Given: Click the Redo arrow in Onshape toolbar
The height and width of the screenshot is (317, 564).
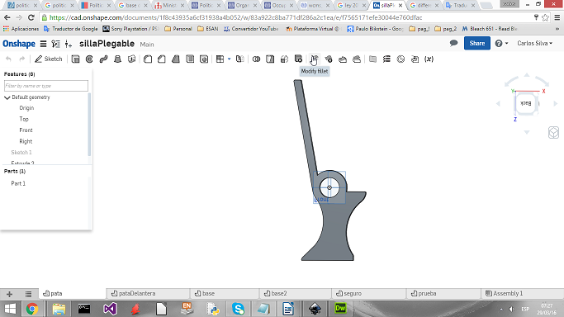Looking at the screenshot, I should [x=22, y=59].
